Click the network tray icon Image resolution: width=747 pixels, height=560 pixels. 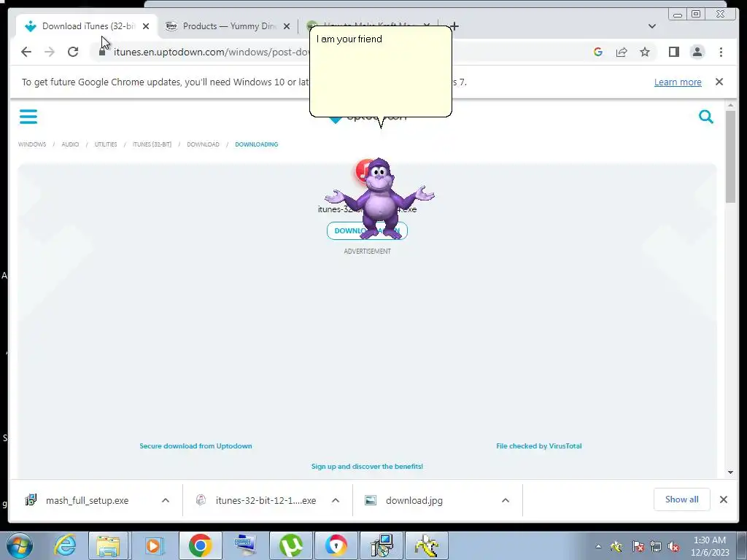click(656, 547)
